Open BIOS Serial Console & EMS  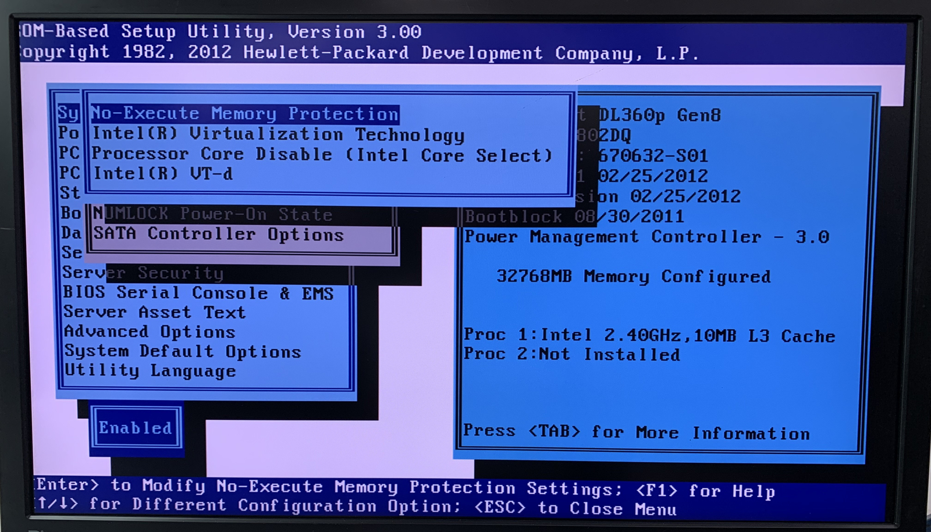[x=198, y=292]
